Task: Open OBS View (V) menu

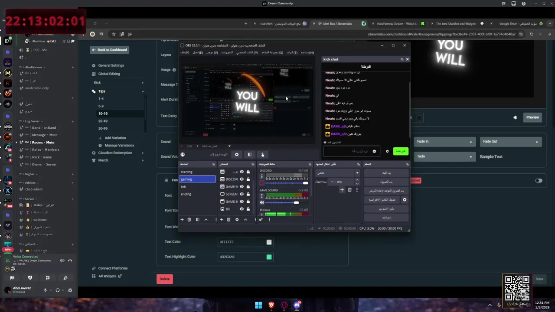Action: pos(212,52)
